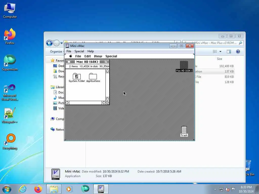Click the network tray icon
The image size is (259, 194).
(x=221, y=189)
